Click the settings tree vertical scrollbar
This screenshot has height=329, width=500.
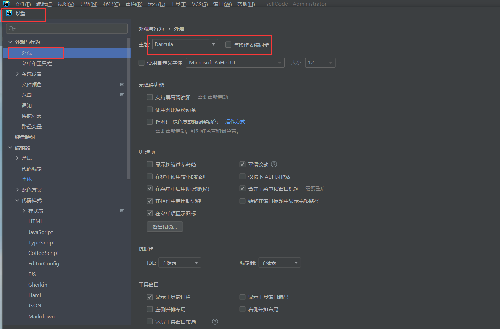128,109
